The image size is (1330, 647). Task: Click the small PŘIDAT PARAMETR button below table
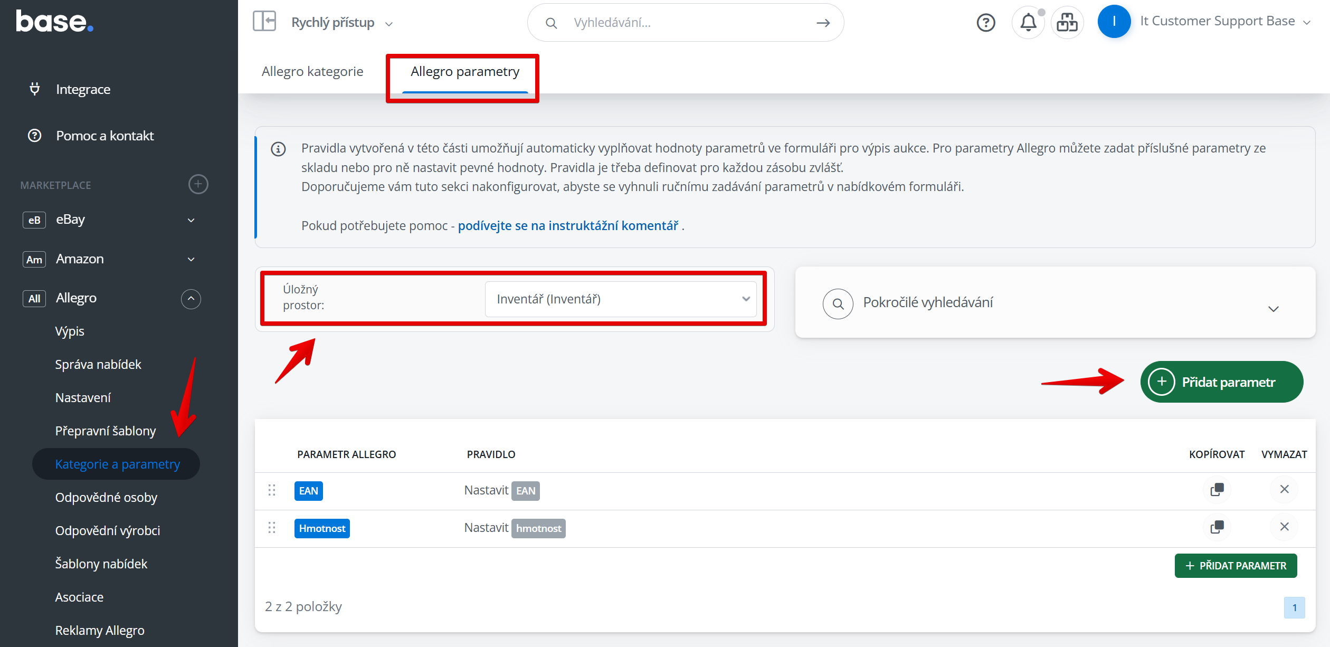point(1236,566)
